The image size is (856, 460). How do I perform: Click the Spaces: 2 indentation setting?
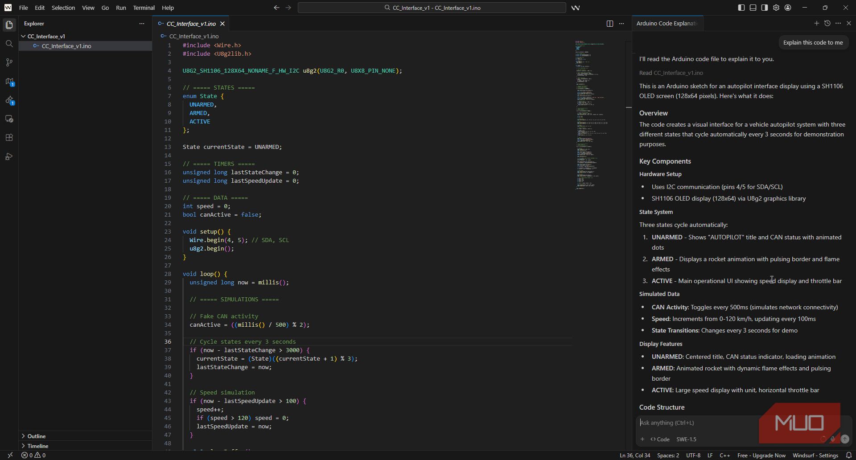point(668,455)
